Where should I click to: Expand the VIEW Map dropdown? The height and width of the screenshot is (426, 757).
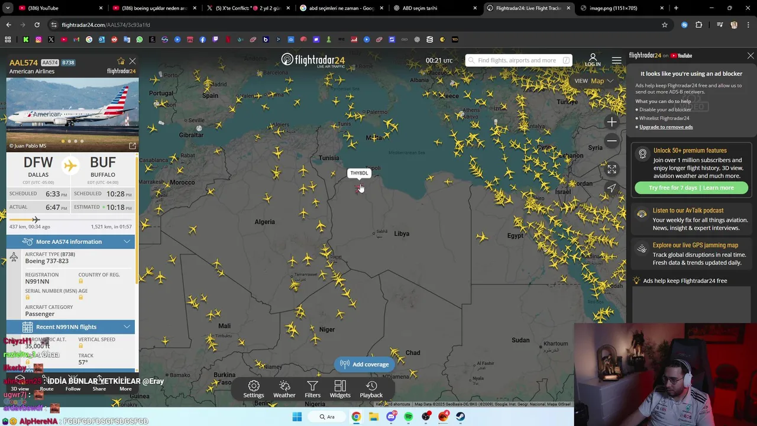(x=594, y=80)
